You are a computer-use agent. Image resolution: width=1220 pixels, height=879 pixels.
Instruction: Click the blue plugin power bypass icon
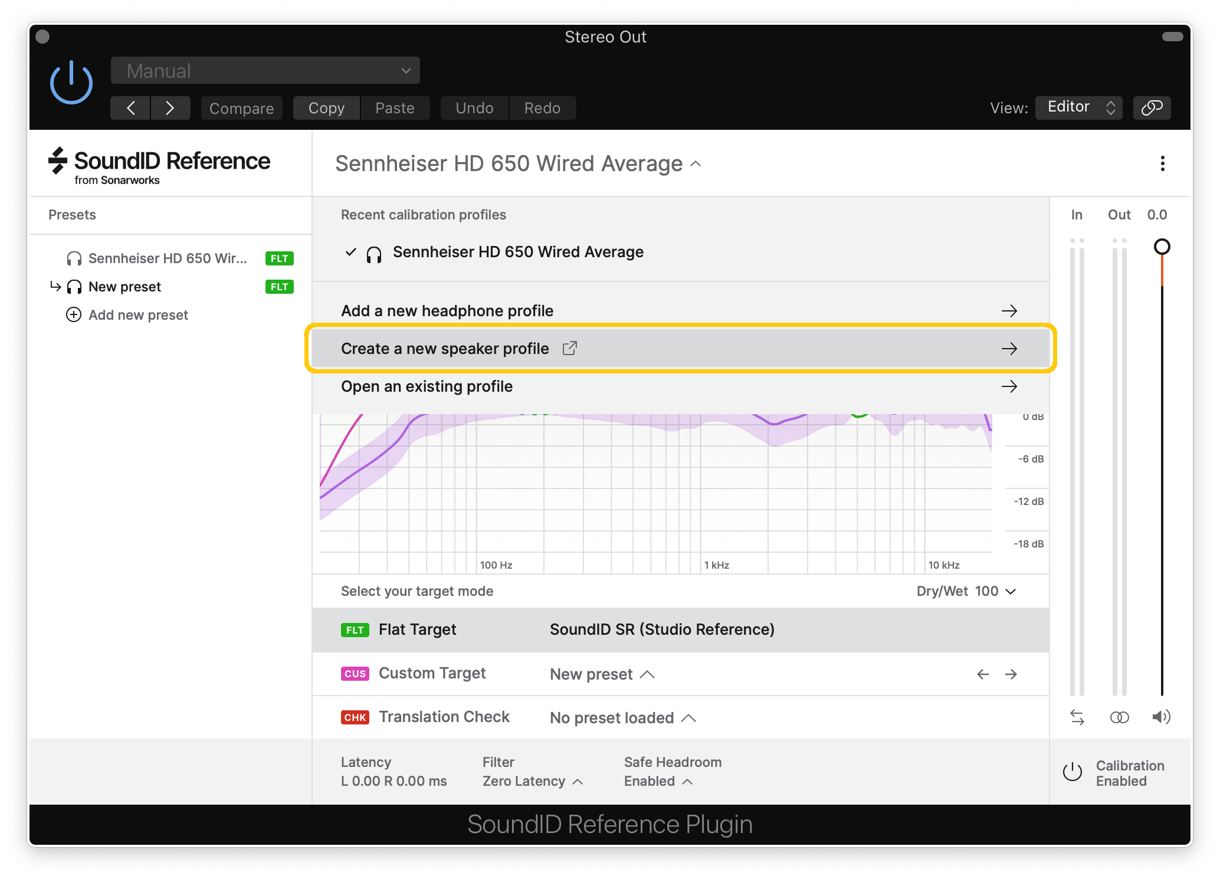(71, 83)
